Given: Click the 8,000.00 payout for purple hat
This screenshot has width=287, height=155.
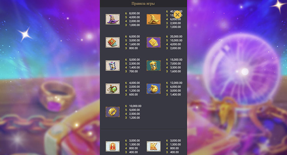Looking at the screenshot, I should point(134,13).
